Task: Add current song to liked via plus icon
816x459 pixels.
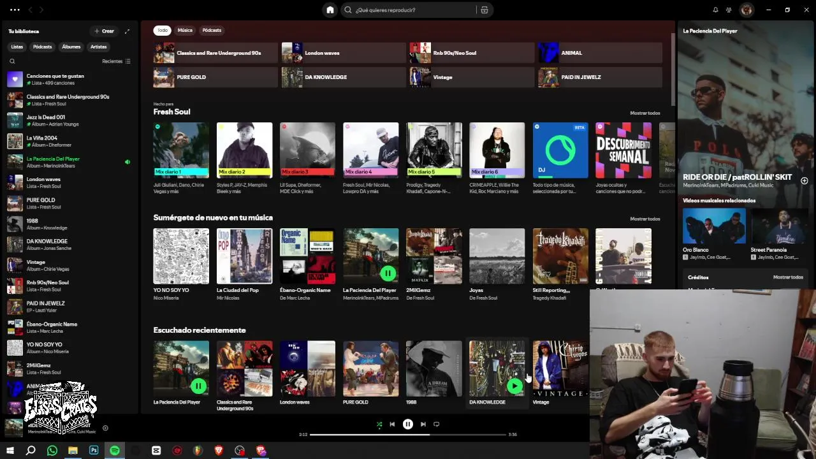Action: pos(105,428)
